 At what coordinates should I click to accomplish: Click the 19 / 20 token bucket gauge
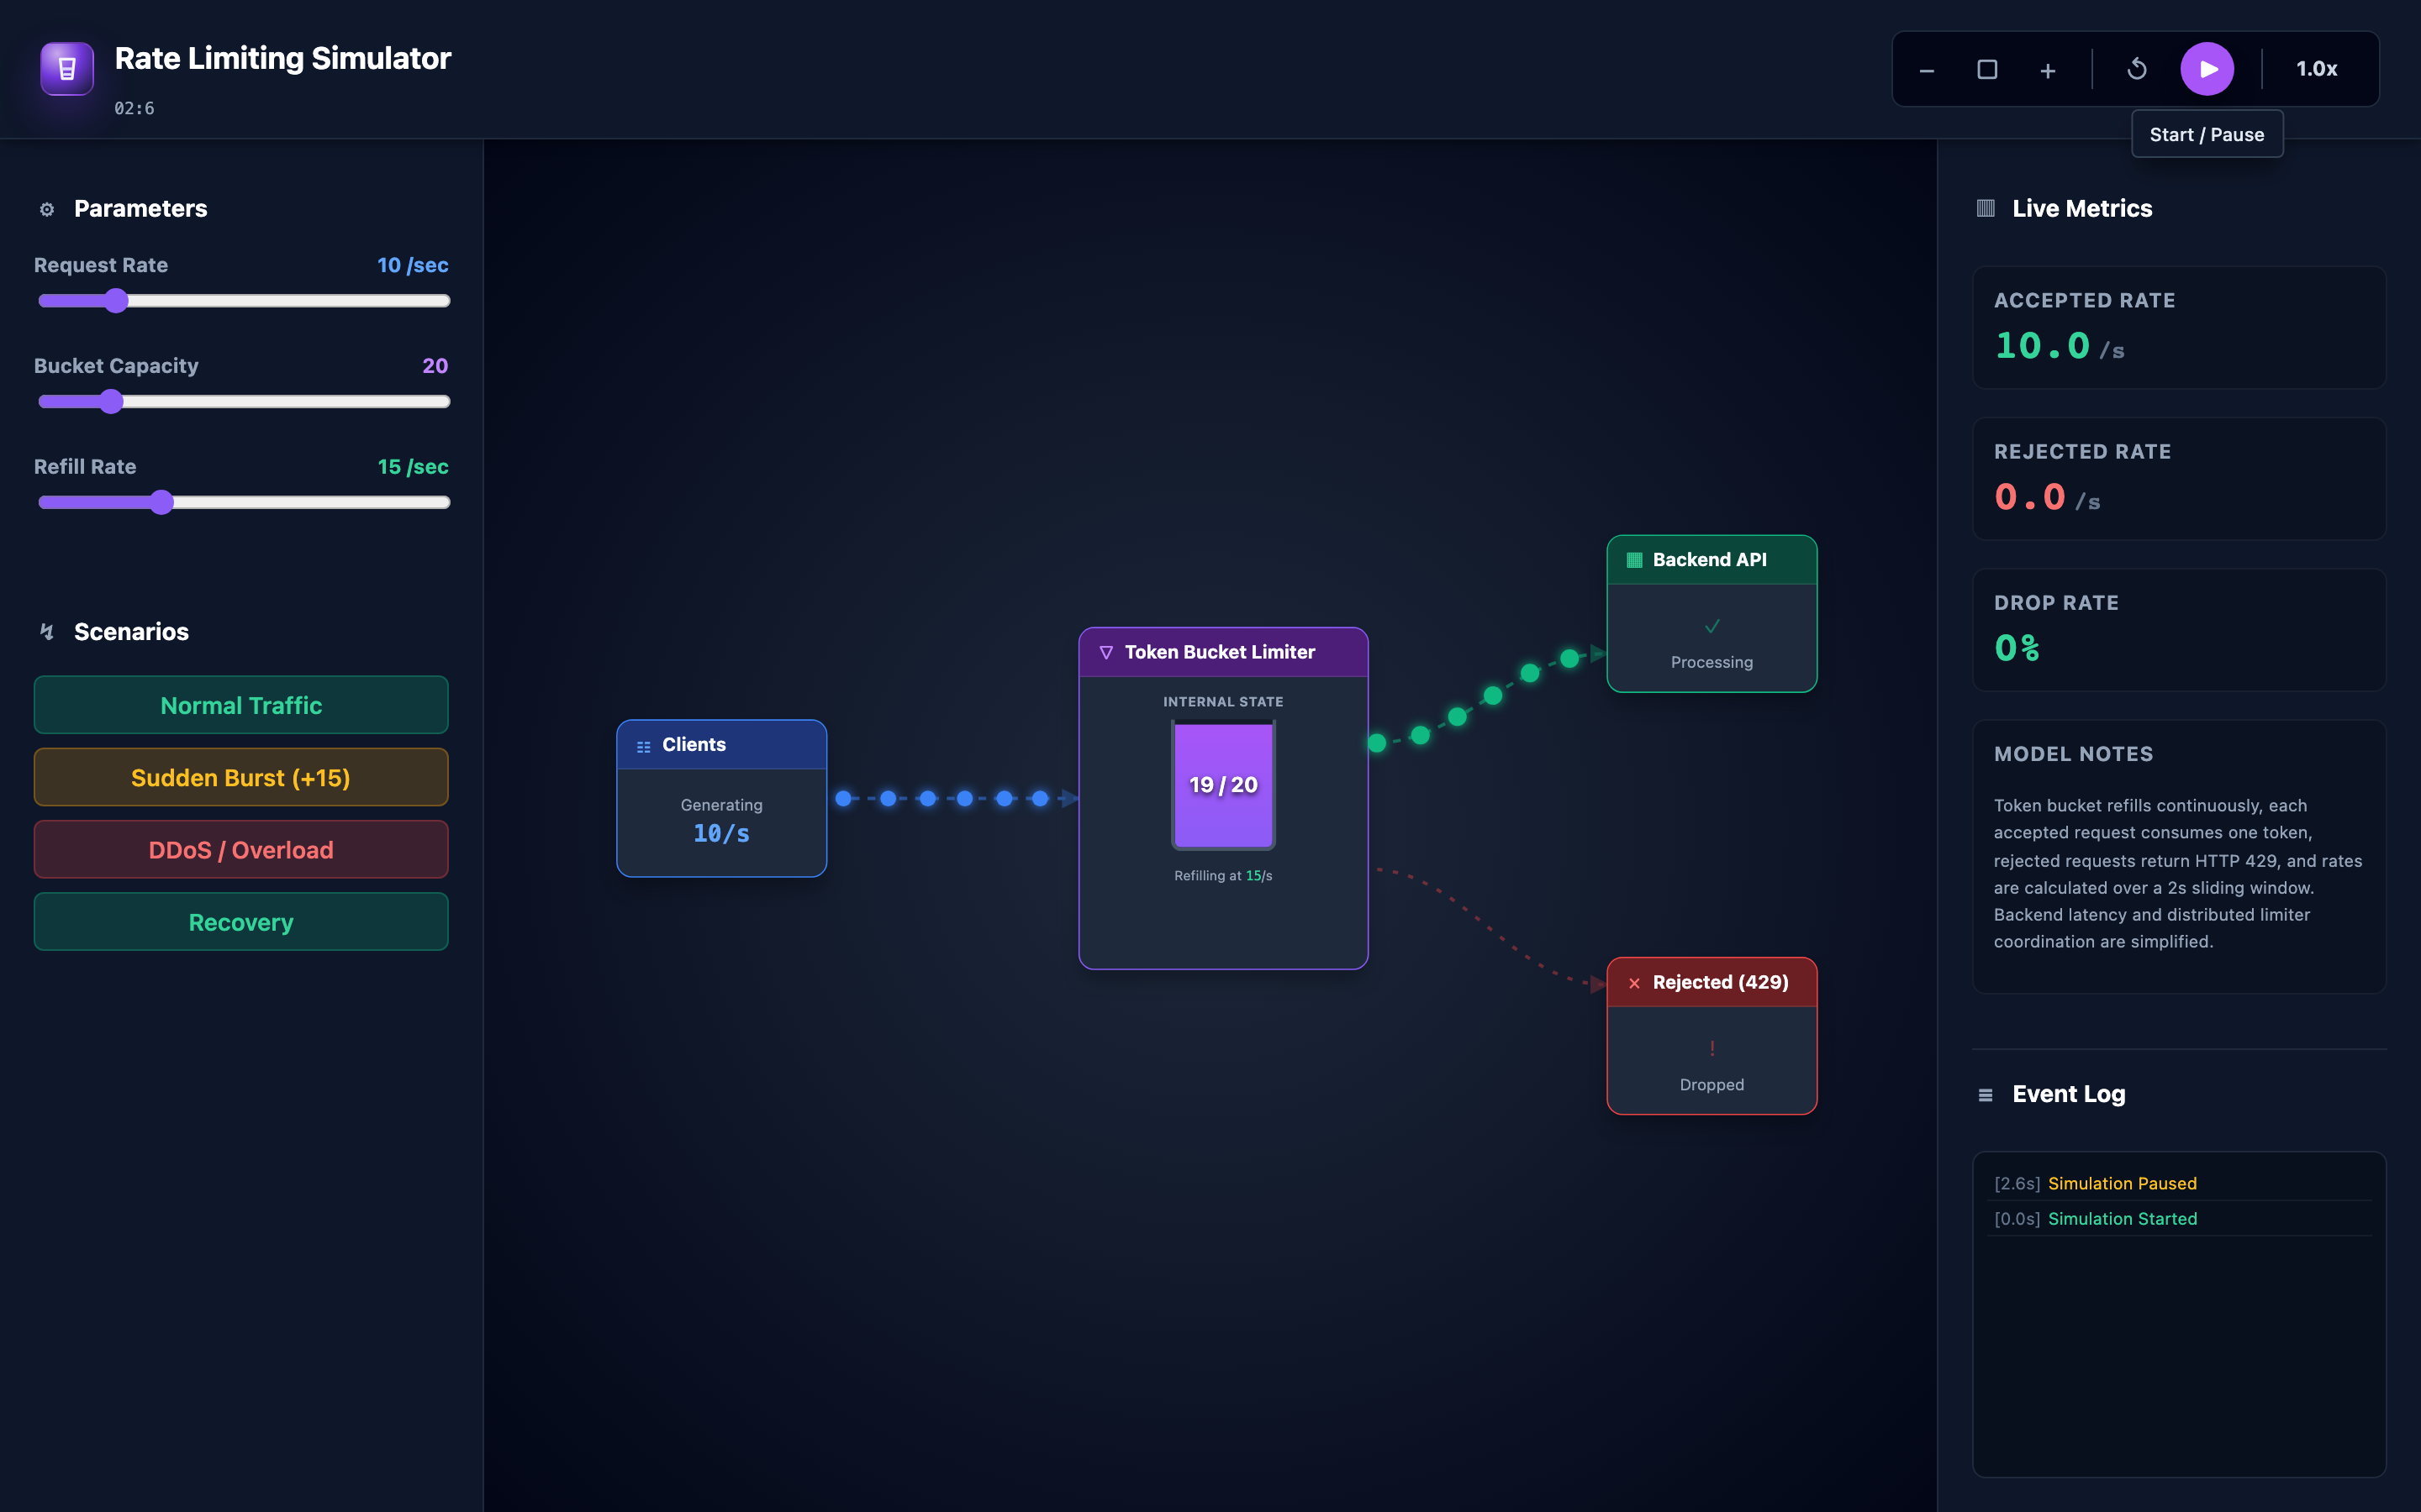pos(1222,785)
